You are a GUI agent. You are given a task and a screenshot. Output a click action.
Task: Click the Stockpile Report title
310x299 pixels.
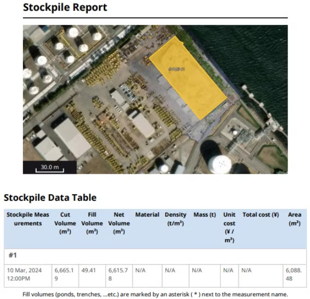click(65, 8)
